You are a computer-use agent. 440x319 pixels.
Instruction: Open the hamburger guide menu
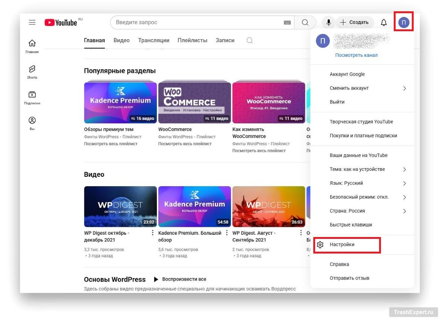tap(32, 22)
